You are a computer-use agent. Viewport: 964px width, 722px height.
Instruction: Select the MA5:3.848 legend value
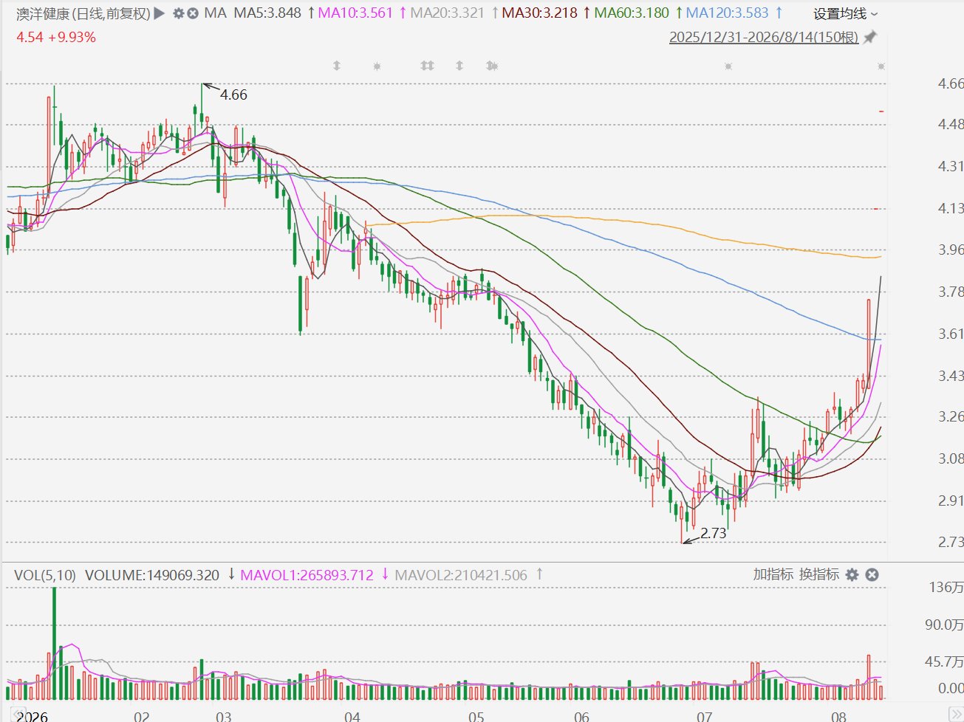pyautogui.click(x=267, y=13)
